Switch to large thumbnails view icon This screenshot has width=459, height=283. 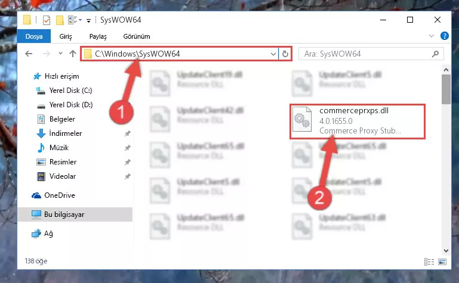coord(442,262)
